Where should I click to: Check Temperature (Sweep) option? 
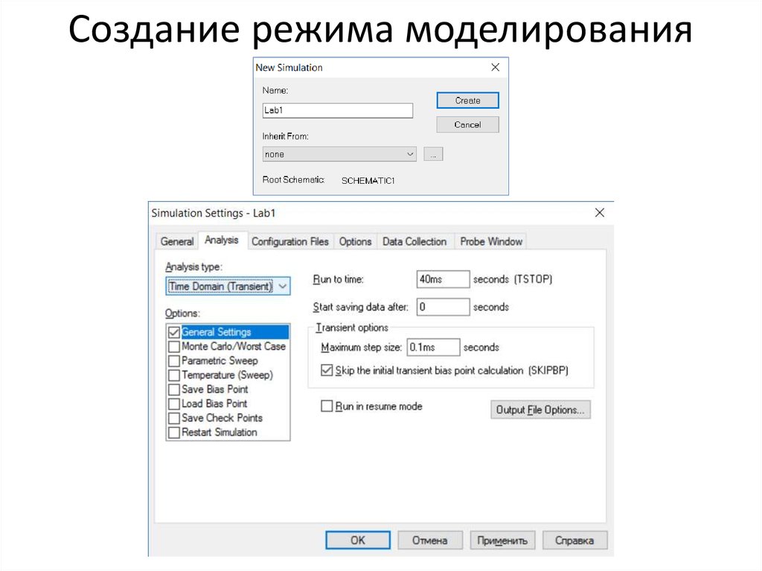tap(173, 374)
